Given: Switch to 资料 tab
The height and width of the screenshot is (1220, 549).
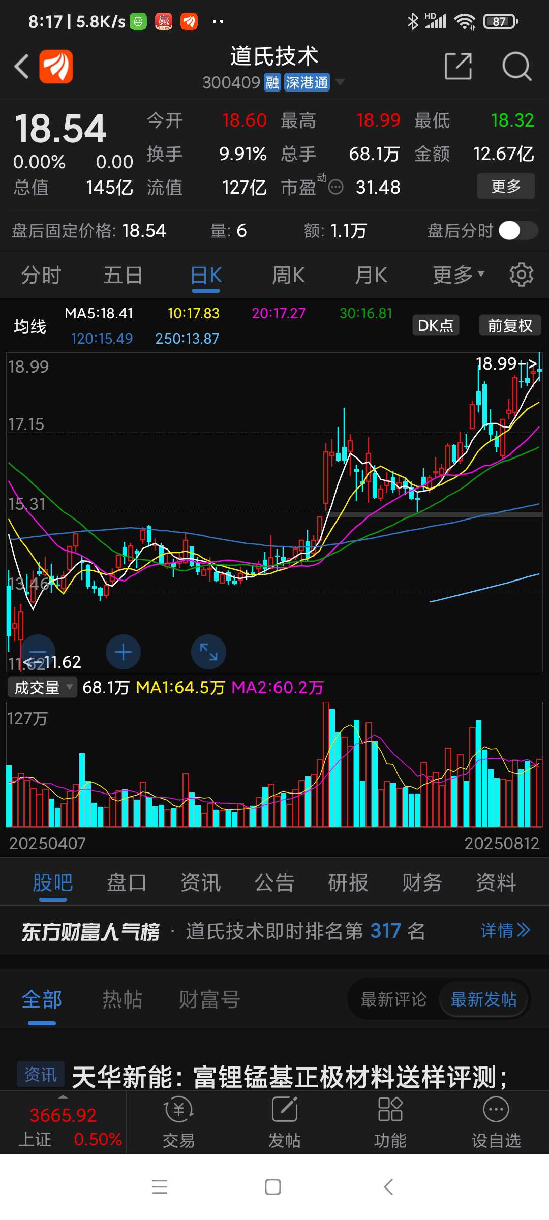Looking at the screenshot, I should (496, 882).
